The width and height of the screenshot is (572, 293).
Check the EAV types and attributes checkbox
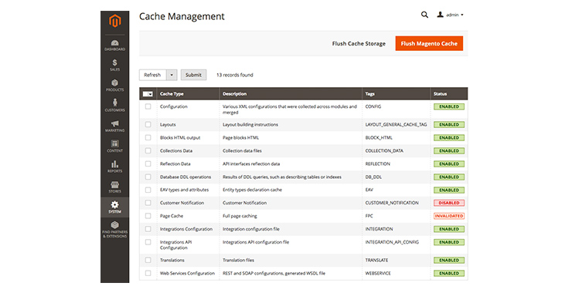coord(148,190)
